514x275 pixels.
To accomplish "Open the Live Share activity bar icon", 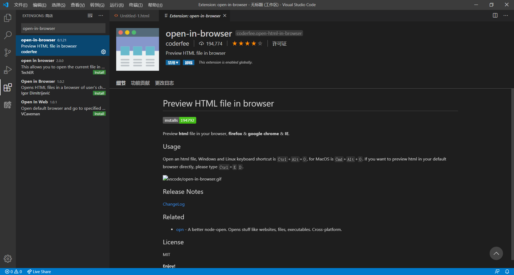I will [x=8, y=105].
